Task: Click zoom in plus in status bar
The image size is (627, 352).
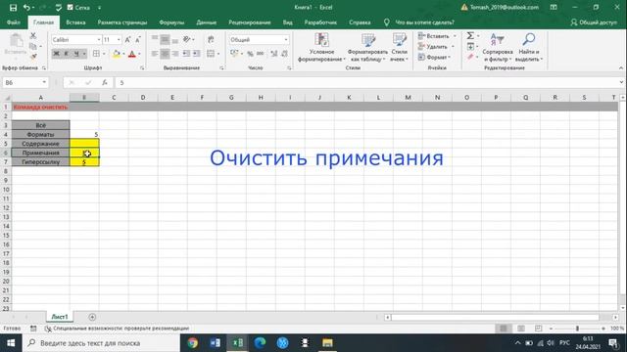Action: pyautogui.click(x=603, y=329)
